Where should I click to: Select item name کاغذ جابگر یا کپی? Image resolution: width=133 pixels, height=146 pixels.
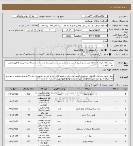pos(88,115)
